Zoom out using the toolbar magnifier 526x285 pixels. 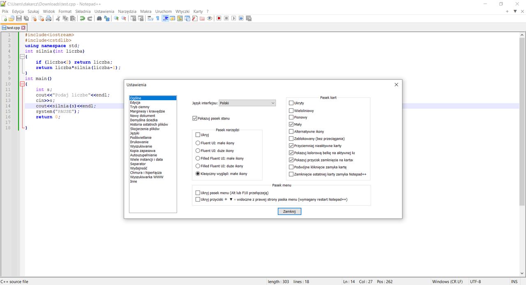pyautogui.click(x=123, y=18)
